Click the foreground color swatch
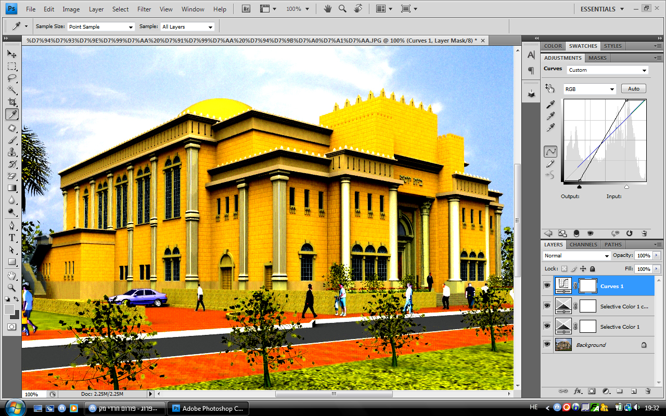 tap(10, 309)
